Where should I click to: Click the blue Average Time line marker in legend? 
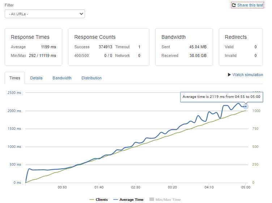point(116,199)
